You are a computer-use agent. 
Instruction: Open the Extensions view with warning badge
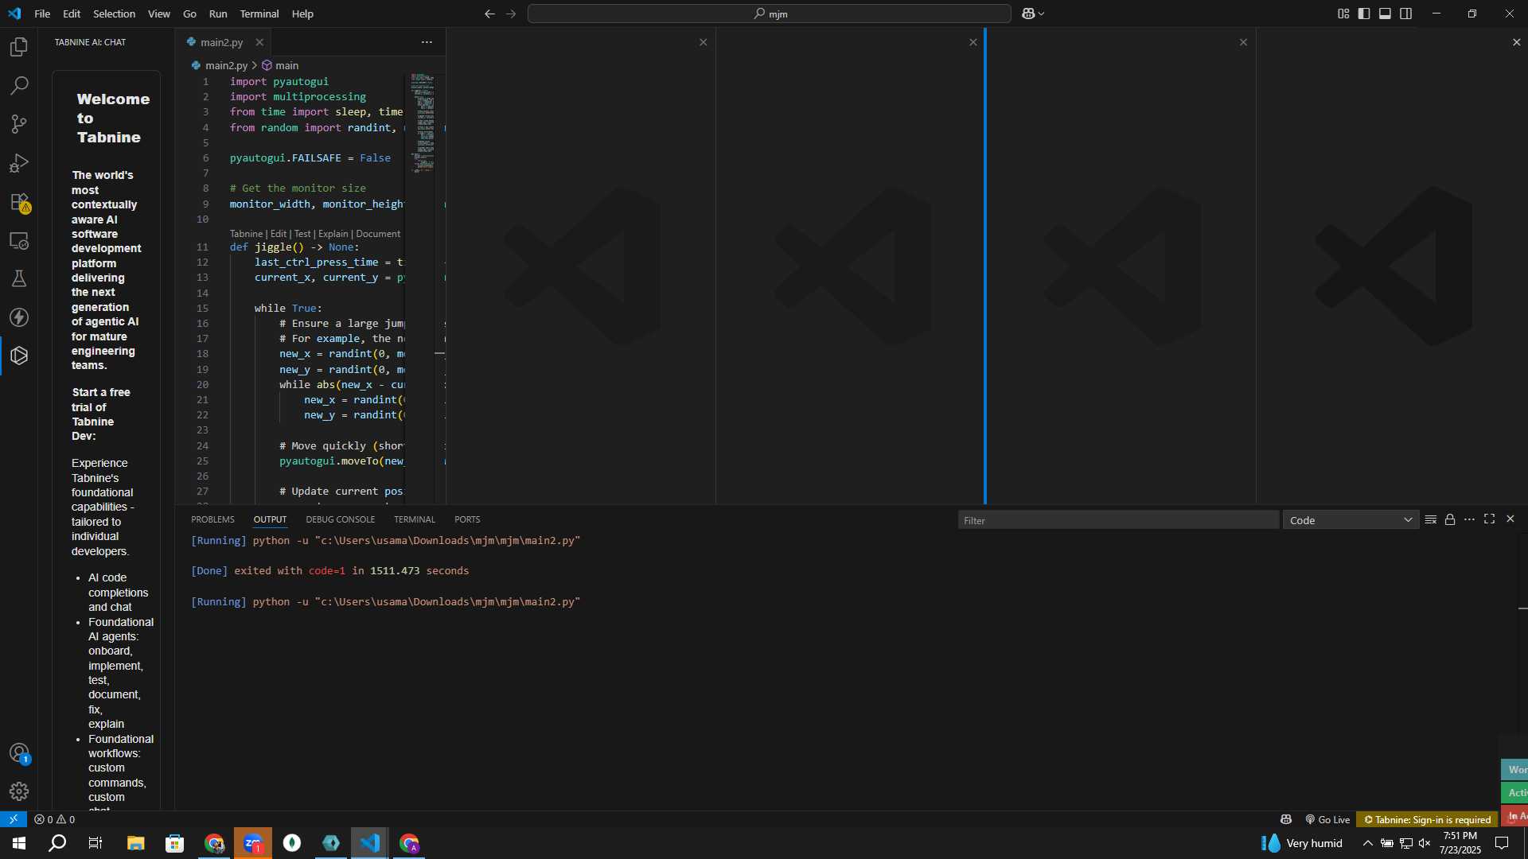coord(19,202)
